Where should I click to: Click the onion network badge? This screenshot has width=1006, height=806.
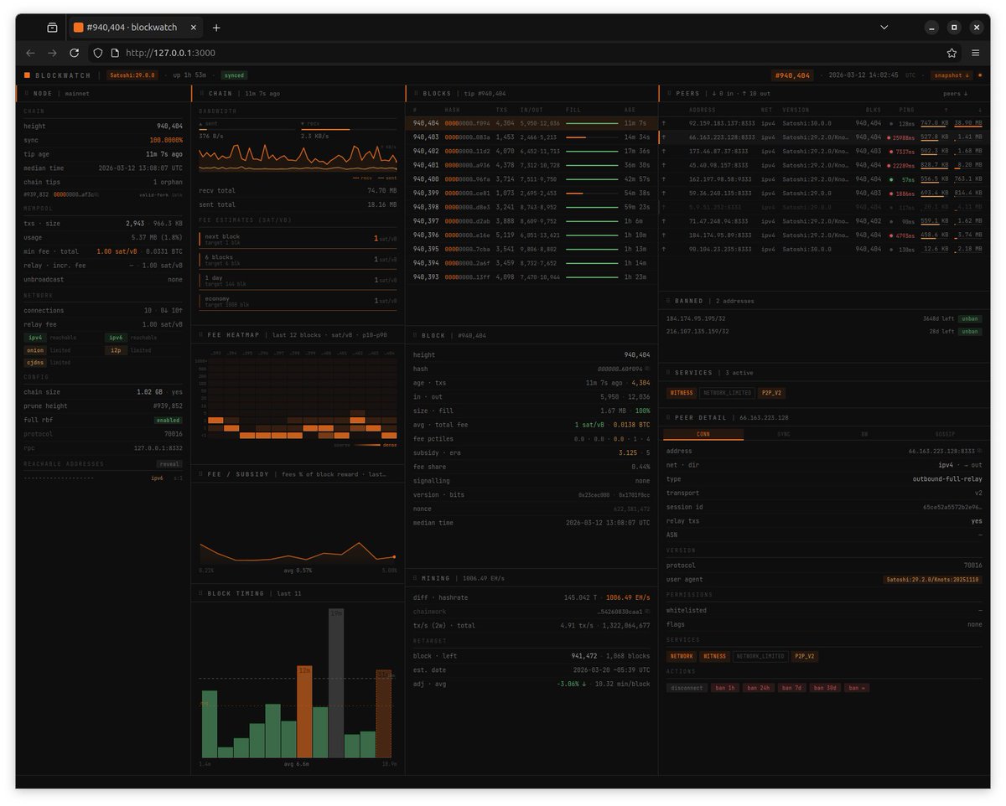tap(36, 349)
